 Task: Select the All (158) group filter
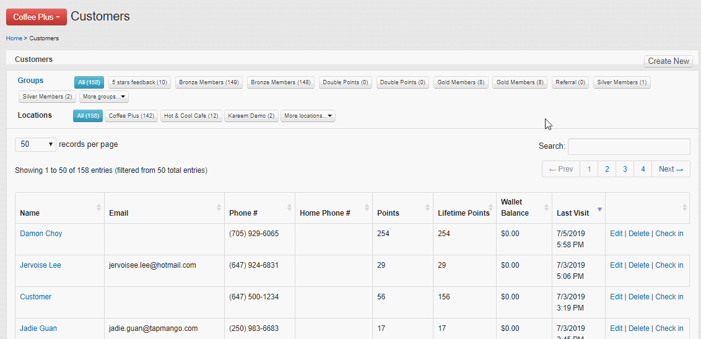click(x=89, y=82)
